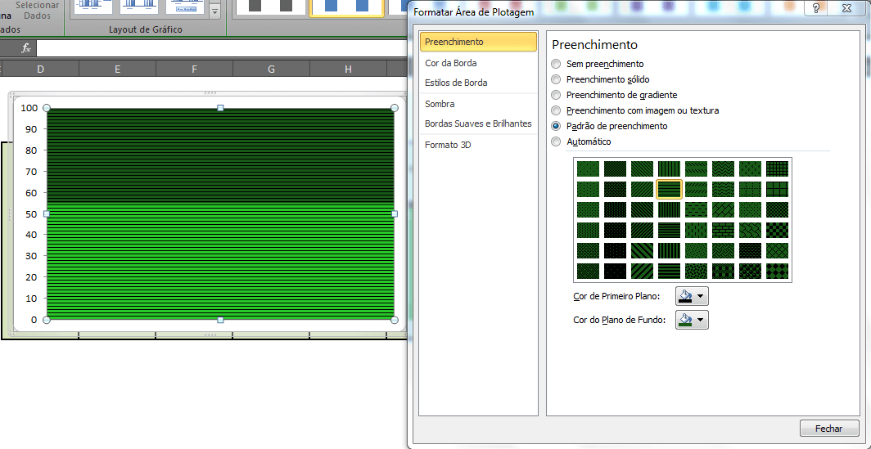Enable 'Preenchimento de gradiente' radio button
This screenshot has width=871, height=449.
[557, 95]
